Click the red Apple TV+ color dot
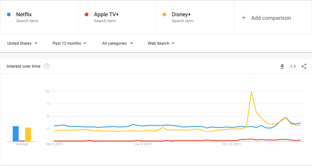Image resolution: width=312 pixels, height=166 pixels. click(87, 14)
